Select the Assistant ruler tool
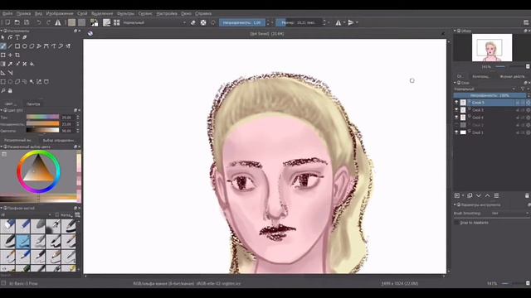This screenshot has width=531, height=298. pyautogui.click(x=3, y=73)
